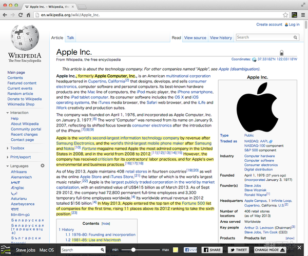Open the View history tab
This screenshot has height=256, width=308.
click(221, 37)
